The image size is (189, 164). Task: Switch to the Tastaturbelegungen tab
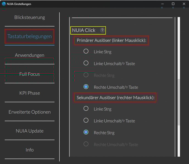30,36
